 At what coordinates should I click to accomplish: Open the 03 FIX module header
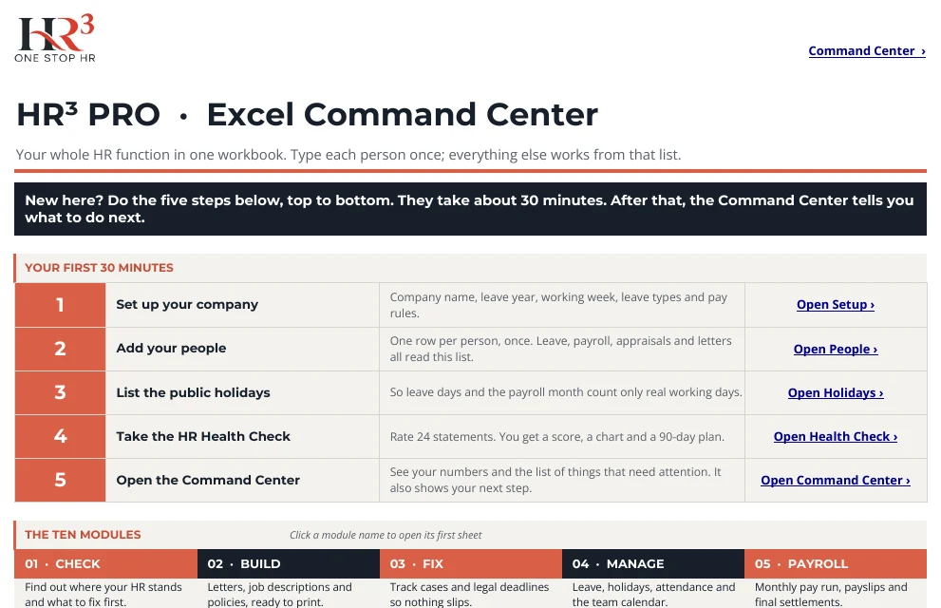click(471, 563)
